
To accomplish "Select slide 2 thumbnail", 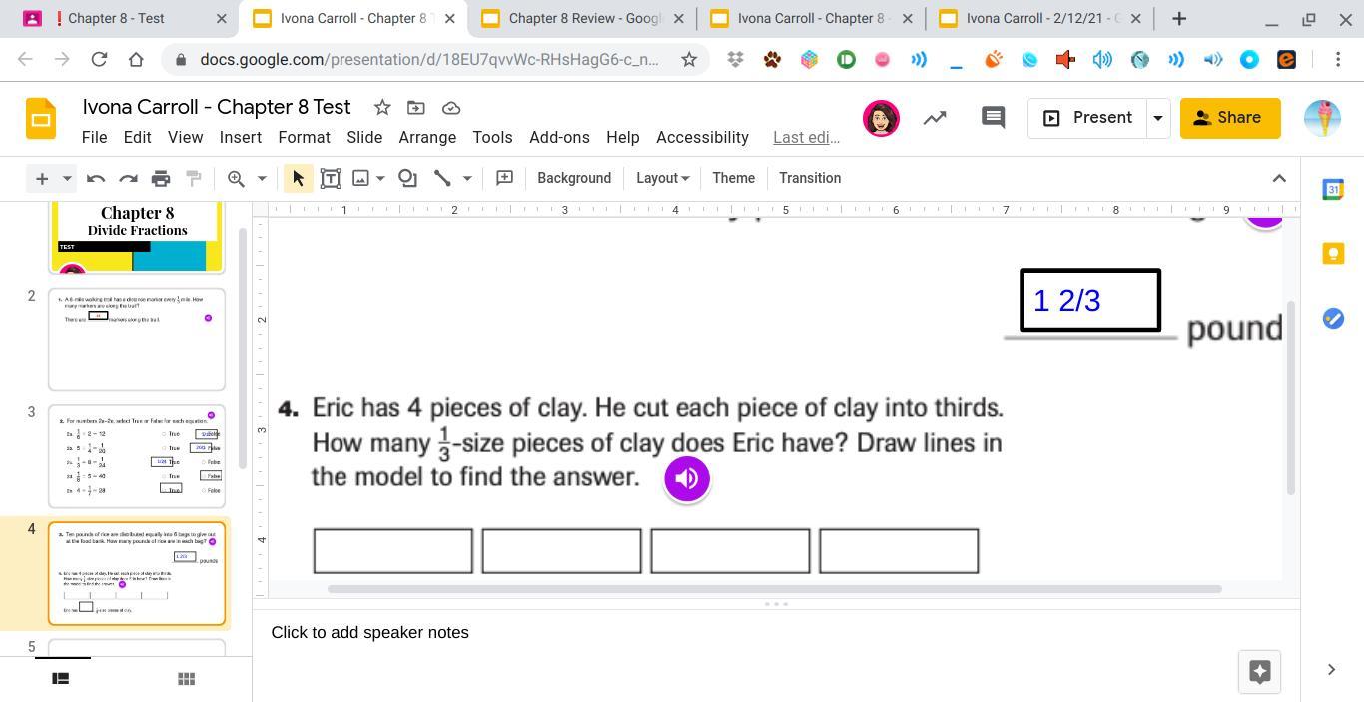I will (x=137, y=340).
